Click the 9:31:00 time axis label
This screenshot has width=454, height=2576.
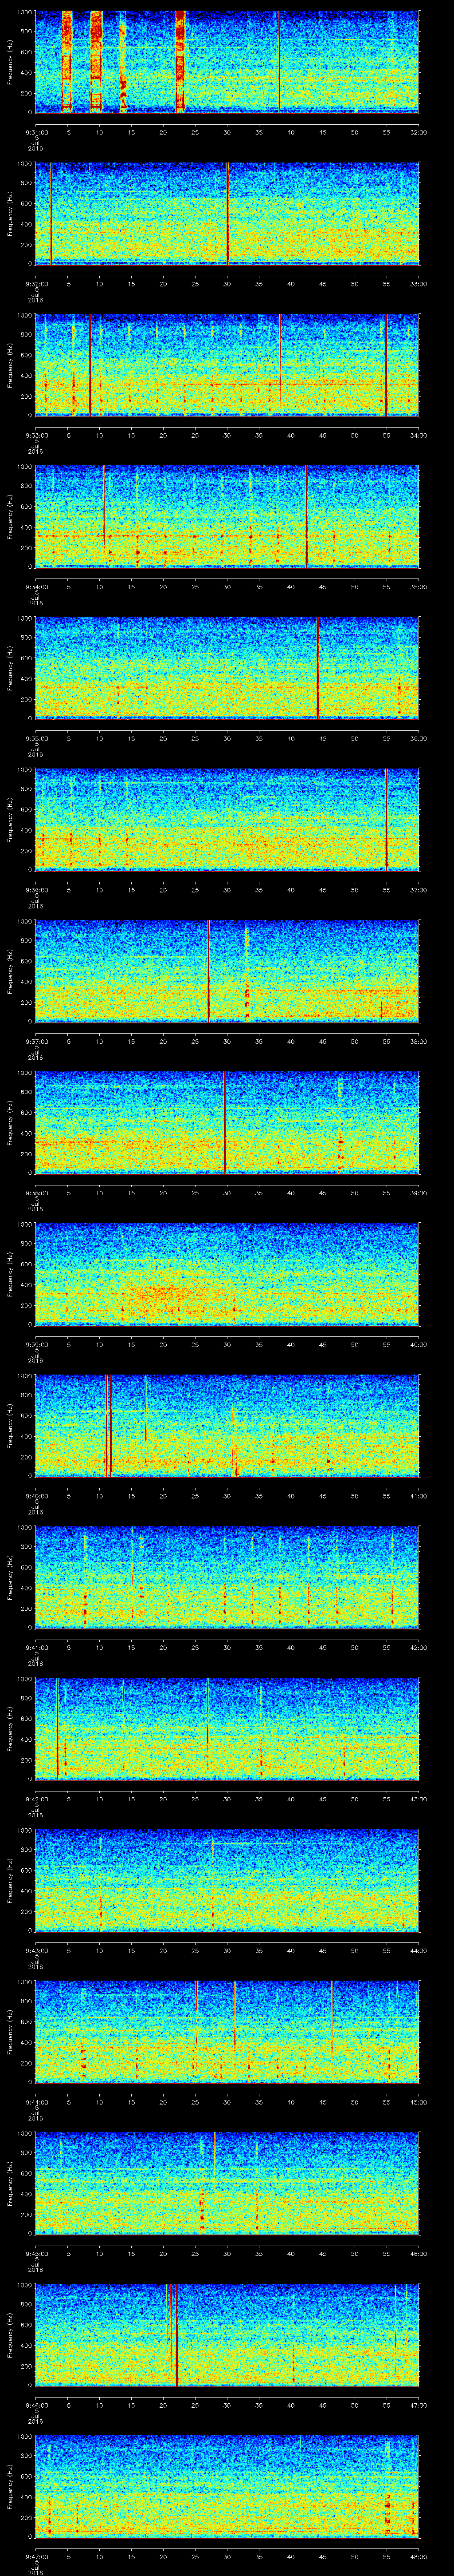tap(36, 132)
